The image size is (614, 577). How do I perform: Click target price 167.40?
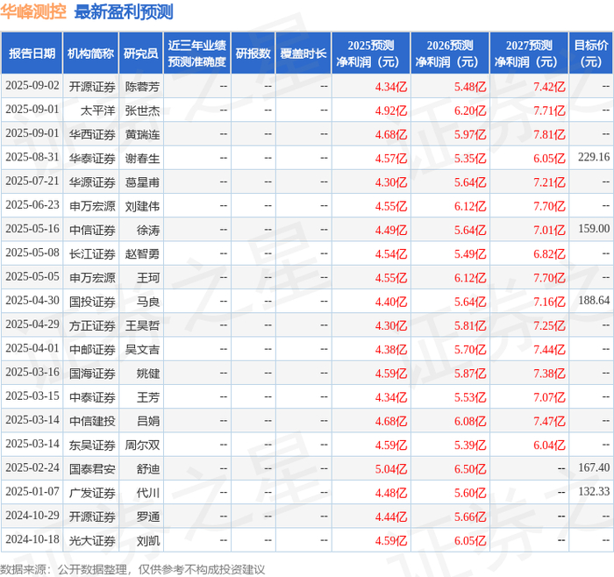[594, 467]
